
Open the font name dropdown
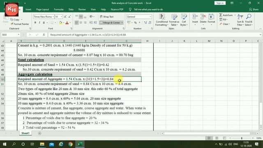(x=53, y=16)
